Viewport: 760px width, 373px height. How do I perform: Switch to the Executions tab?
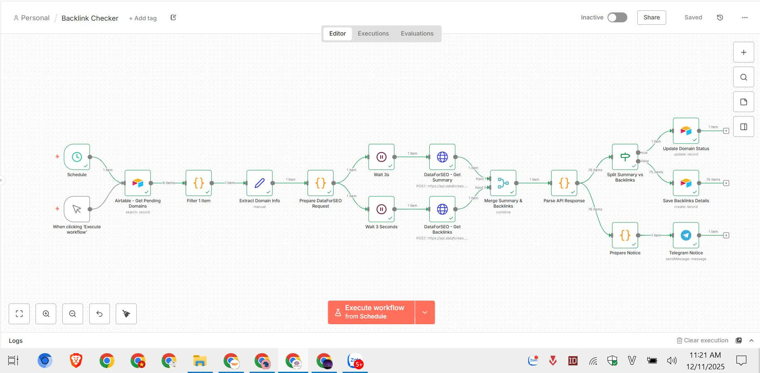tap(373, 33)
